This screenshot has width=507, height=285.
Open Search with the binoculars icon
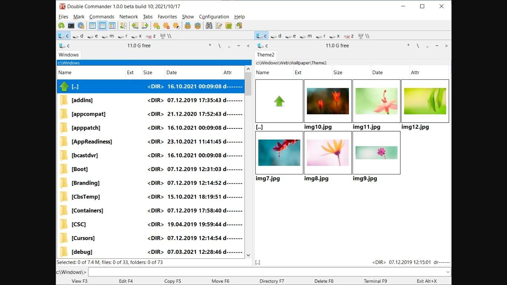click(209, 26)
